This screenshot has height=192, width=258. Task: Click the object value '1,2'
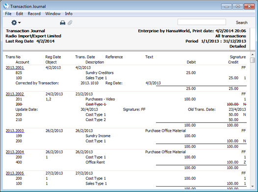(x=49, y=99)
